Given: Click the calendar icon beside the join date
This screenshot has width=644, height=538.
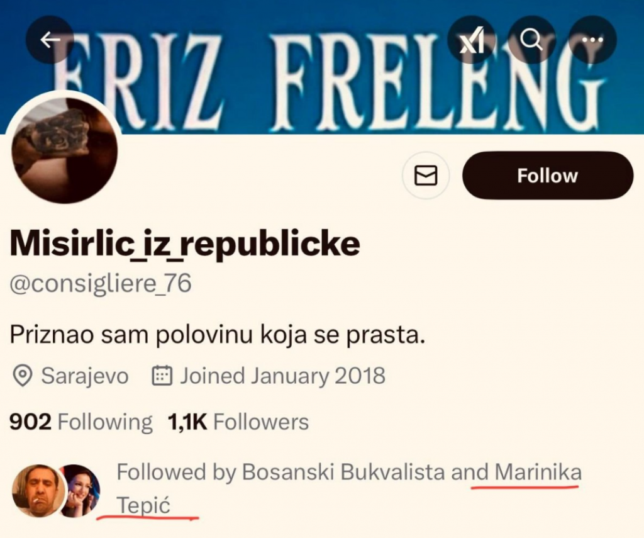Looking at the screenshot, I should pyautogui.click(x=160, y=376).
